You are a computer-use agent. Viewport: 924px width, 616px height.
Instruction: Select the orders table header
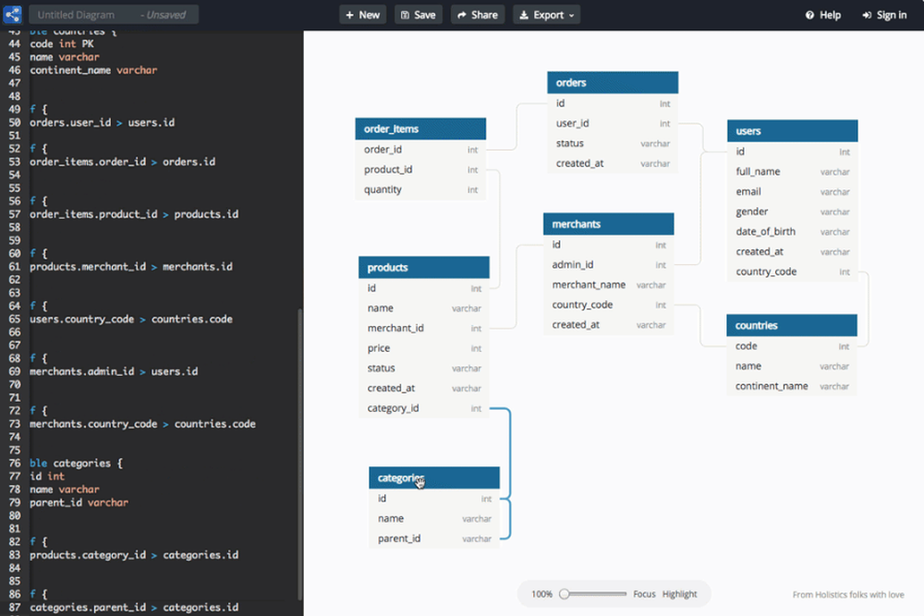click(613, 82)
